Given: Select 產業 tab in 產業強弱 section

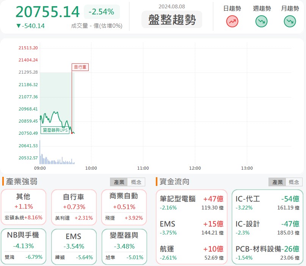Looking at the screenshot, I should [119, 182].
